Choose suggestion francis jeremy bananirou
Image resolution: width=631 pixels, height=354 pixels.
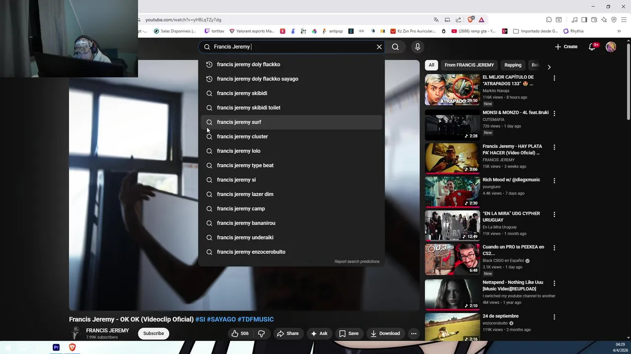point(291,223)
